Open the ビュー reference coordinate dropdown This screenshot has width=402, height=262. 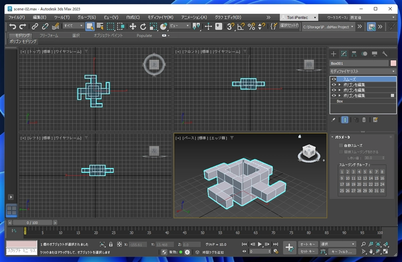point(179,26)
